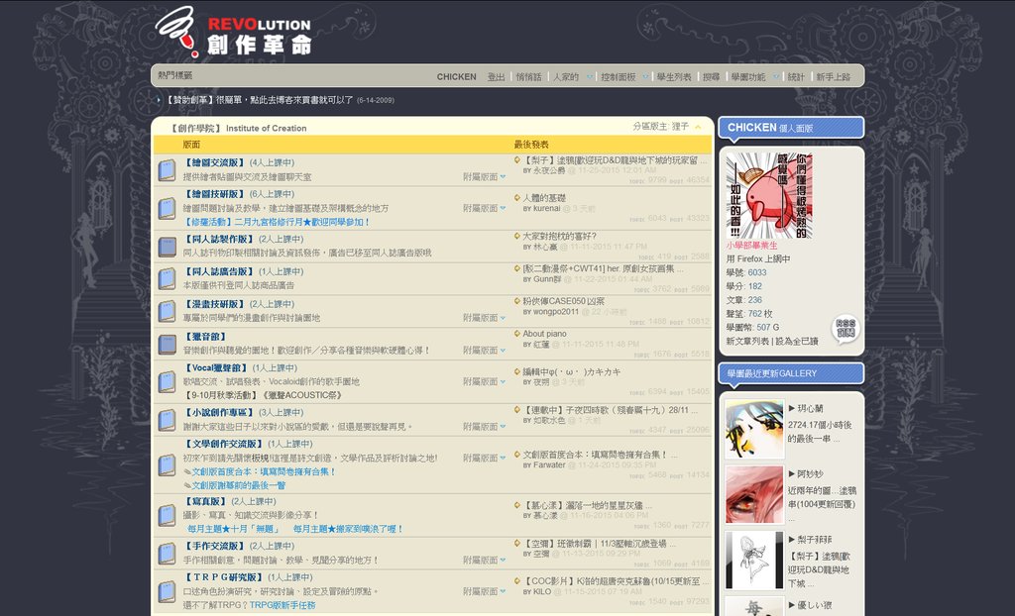Viewport: 1015px width, 616px height.
Task: Open the 同人誌製作版 forum link
Action: click(219, 240)
